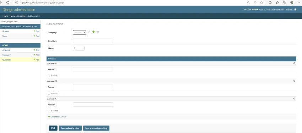Click the CHANGE PASSWORD link

[276, 10]
